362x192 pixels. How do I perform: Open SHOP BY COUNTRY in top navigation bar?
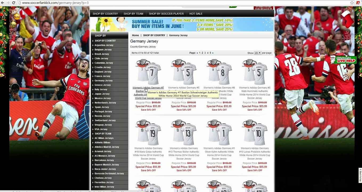click(x=105, y=14)
